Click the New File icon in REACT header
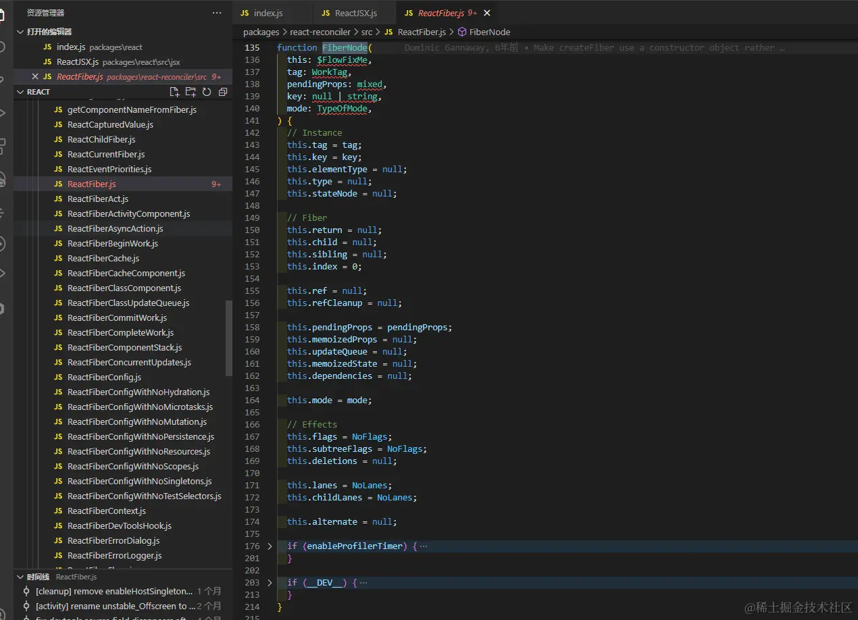Screen dimensions: 858x620 coord(174,92)
